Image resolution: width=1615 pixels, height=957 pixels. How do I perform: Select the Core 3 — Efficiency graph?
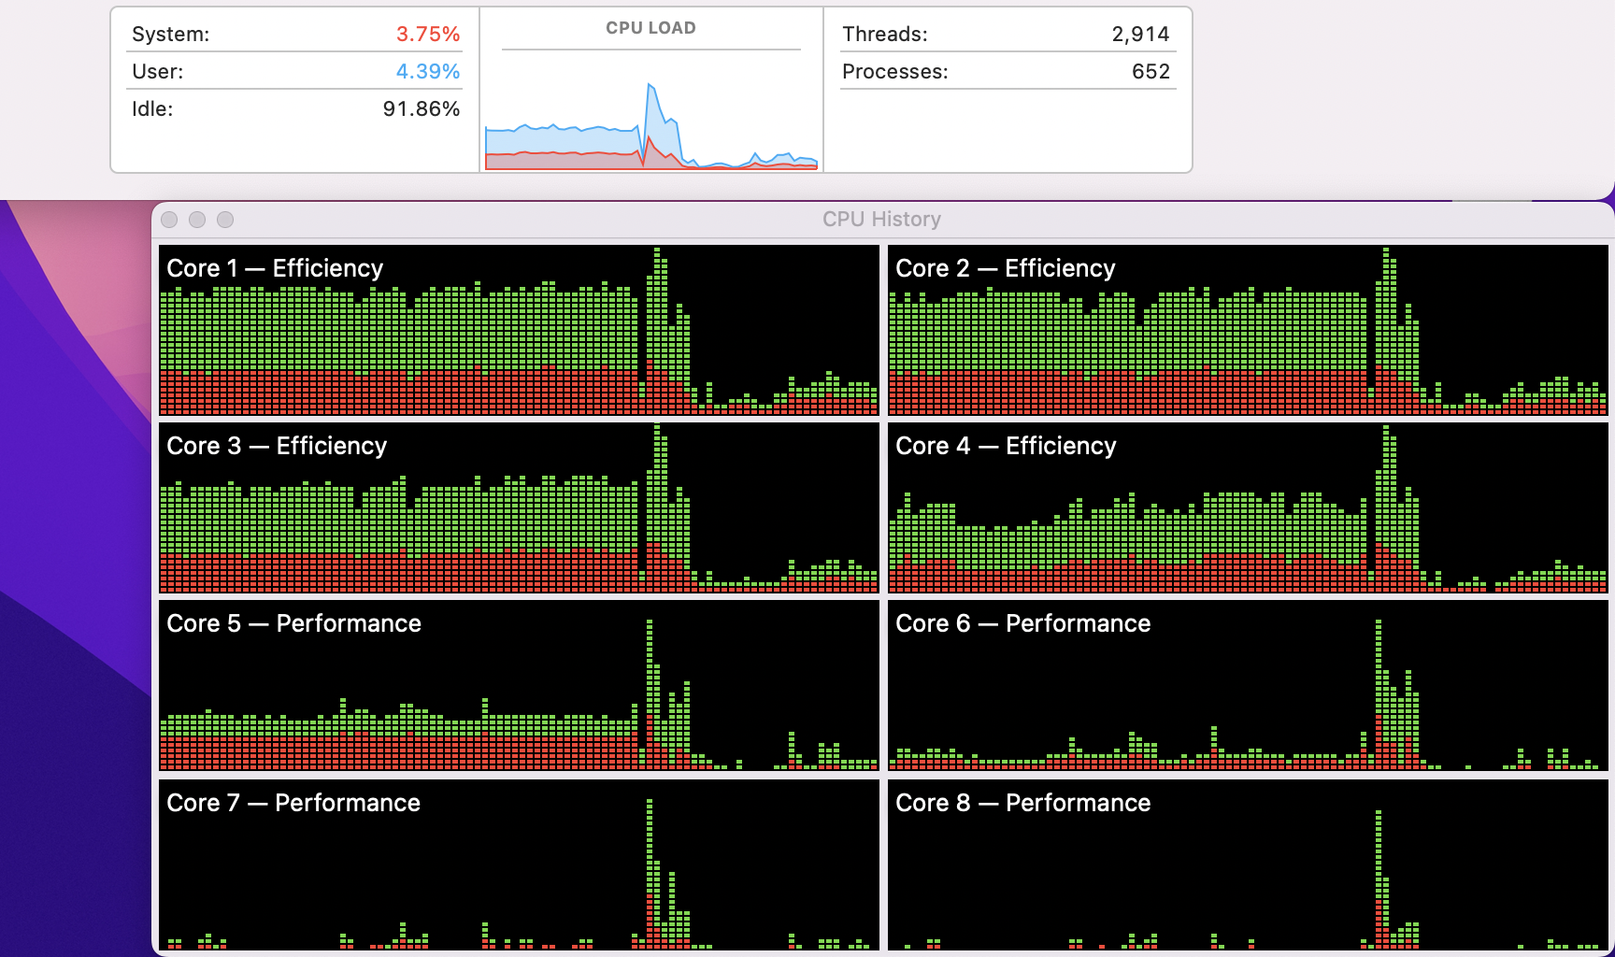click(519, 507)
